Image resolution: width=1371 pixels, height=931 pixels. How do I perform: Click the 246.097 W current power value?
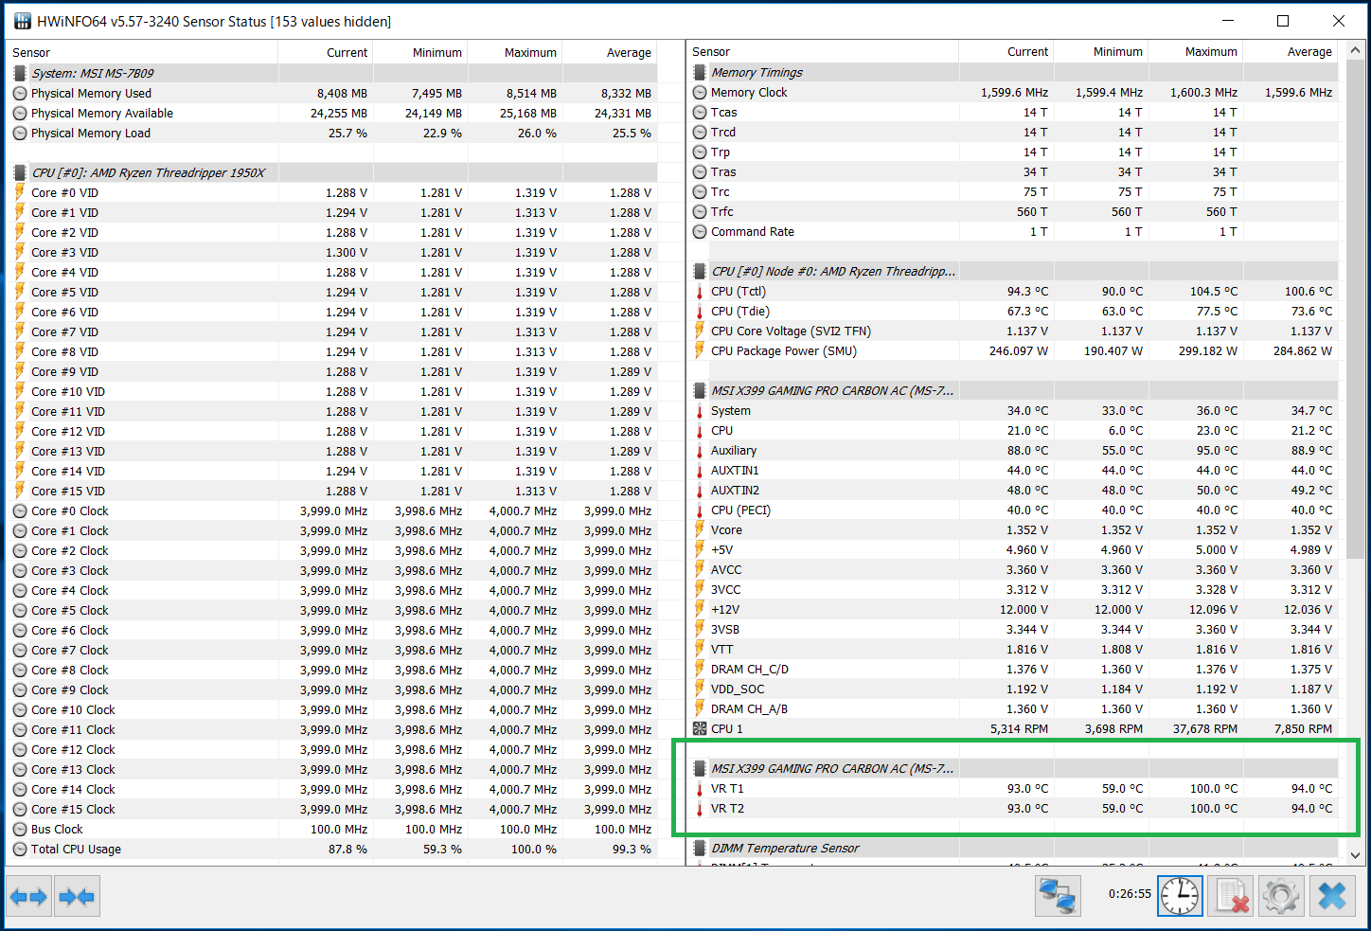(1019, 351)
